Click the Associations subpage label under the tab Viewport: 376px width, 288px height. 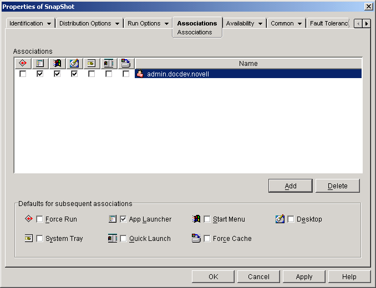(x=195, y=32)
